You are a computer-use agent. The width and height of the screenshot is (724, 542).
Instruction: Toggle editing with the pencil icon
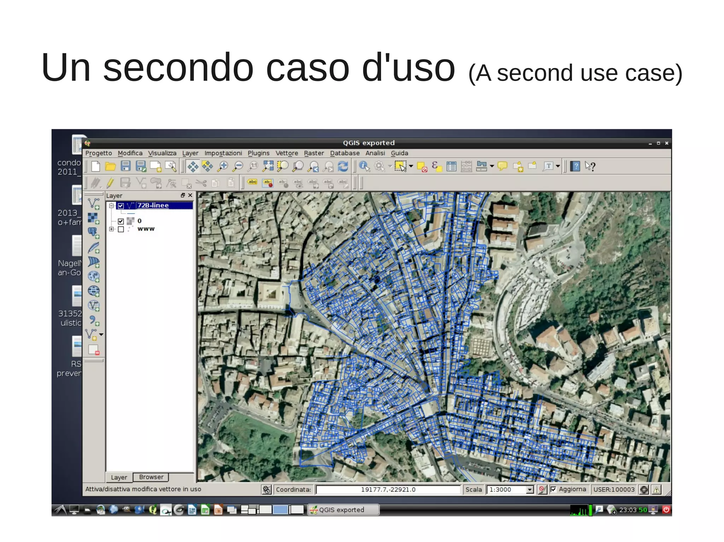[111, 183]
